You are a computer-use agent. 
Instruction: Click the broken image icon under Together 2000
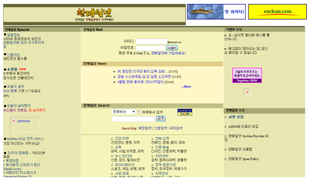point(247,93)
